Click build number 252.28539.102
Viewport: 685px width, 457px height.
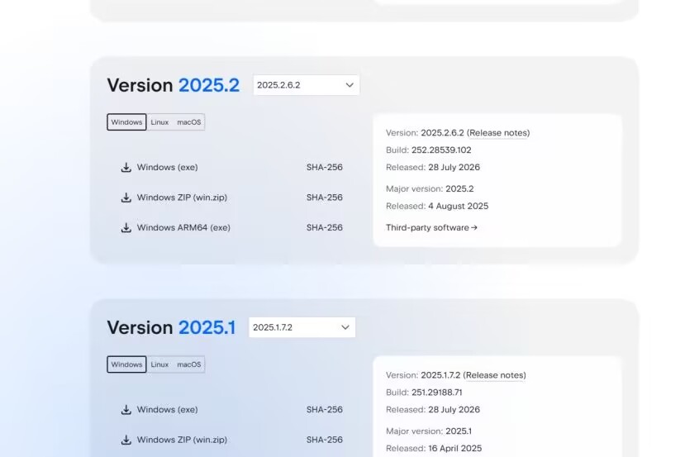click(441, 150)
